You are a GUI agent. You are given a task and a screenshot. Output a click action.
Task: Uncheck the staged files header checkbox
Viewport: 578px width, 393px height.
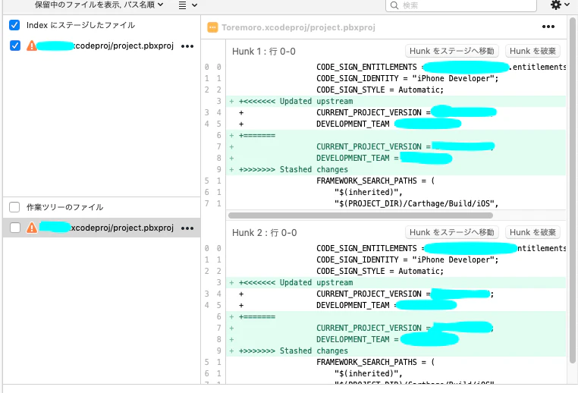[x=14, y=25]
